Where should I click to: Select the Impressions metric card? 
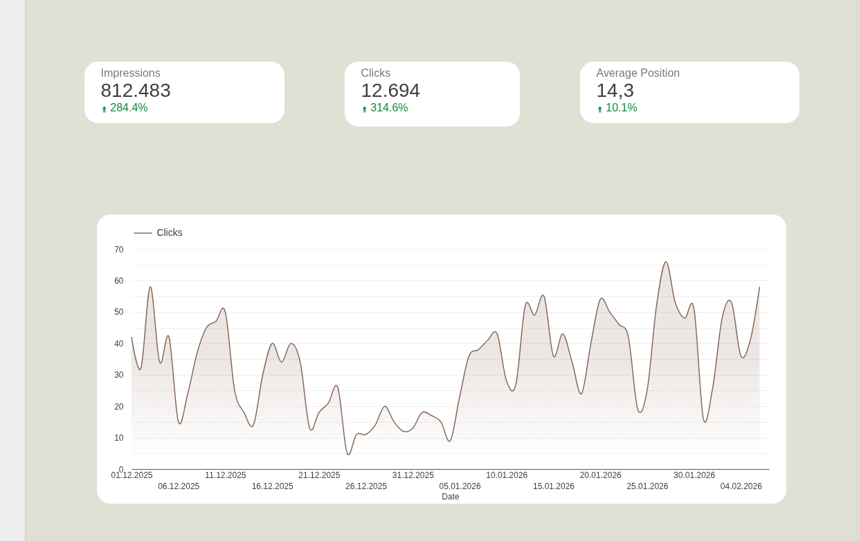(184, 92)
